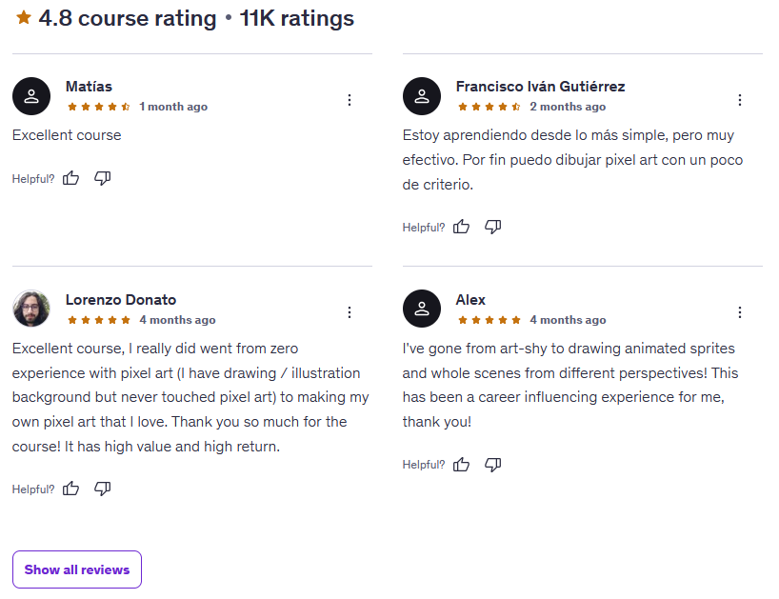This screenshot has width=779, height=599.
Task: Dislike Matías's review with thumbs down
Action: [x=103, y=178]
